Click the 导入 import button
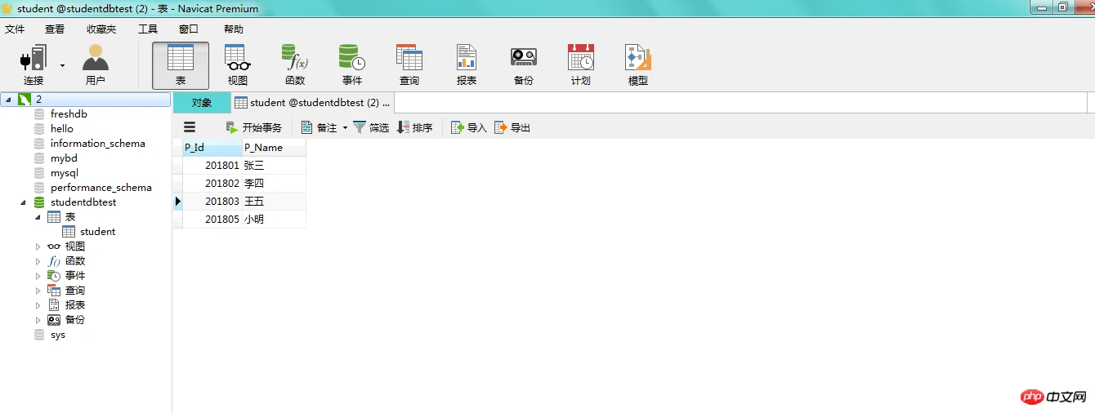The width and height of the screenshot is (1095, 413). (x=469, y=127)
